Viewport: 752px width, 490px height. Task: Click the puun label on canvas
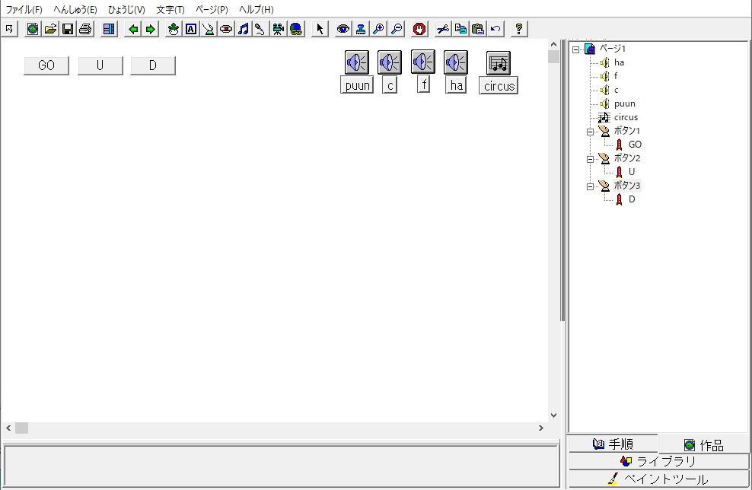pyautogui.click(x=357, y=85)
